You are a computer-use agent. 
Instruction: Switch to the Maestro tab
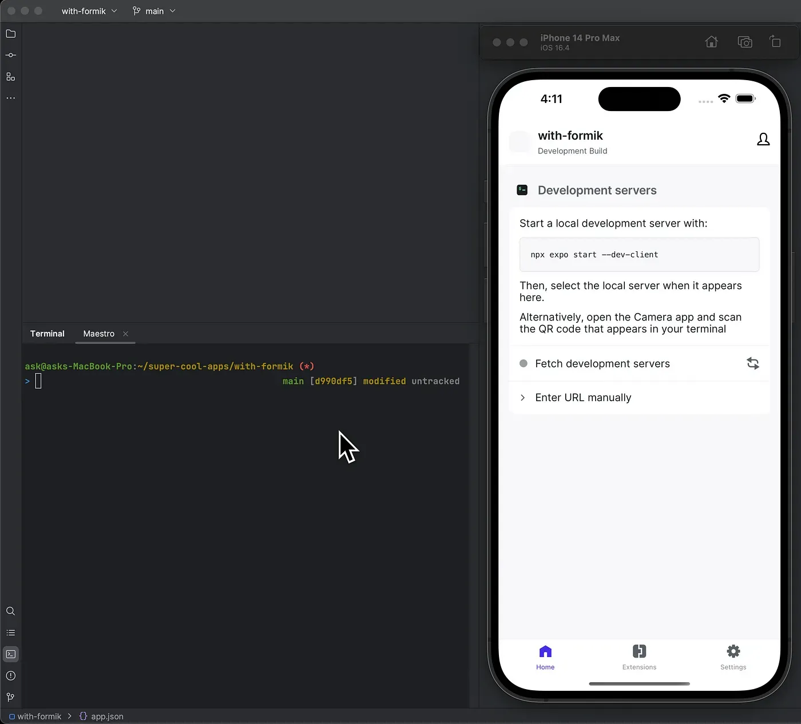(98, 334)
